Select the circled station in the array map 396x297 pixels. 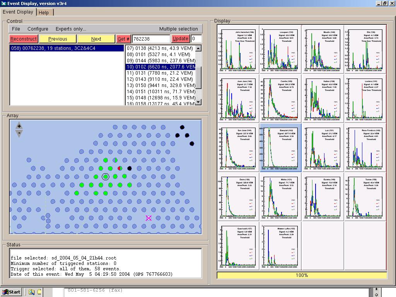(106, 176)
